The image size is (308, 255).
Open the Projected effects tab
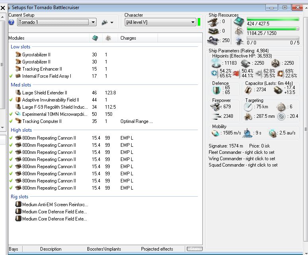point(157,249)
